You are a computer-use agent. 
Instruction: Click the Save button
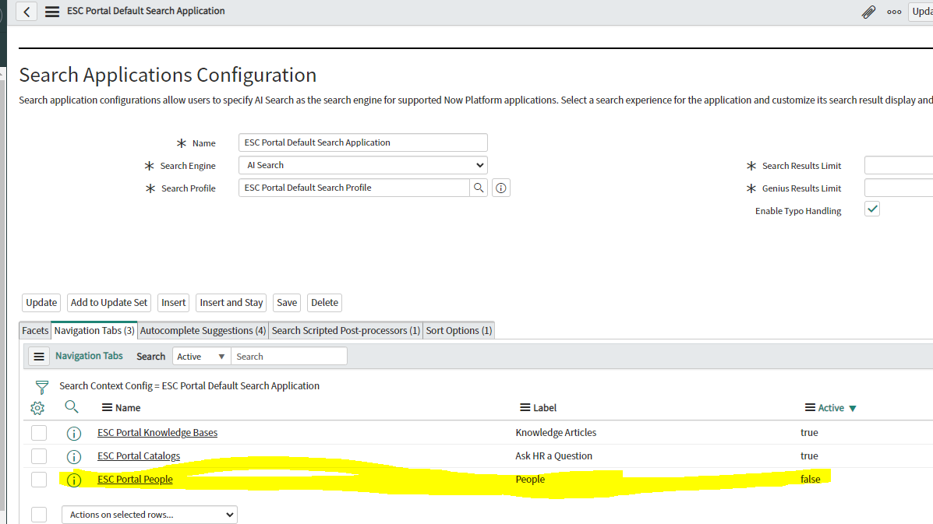coord(287,302)
